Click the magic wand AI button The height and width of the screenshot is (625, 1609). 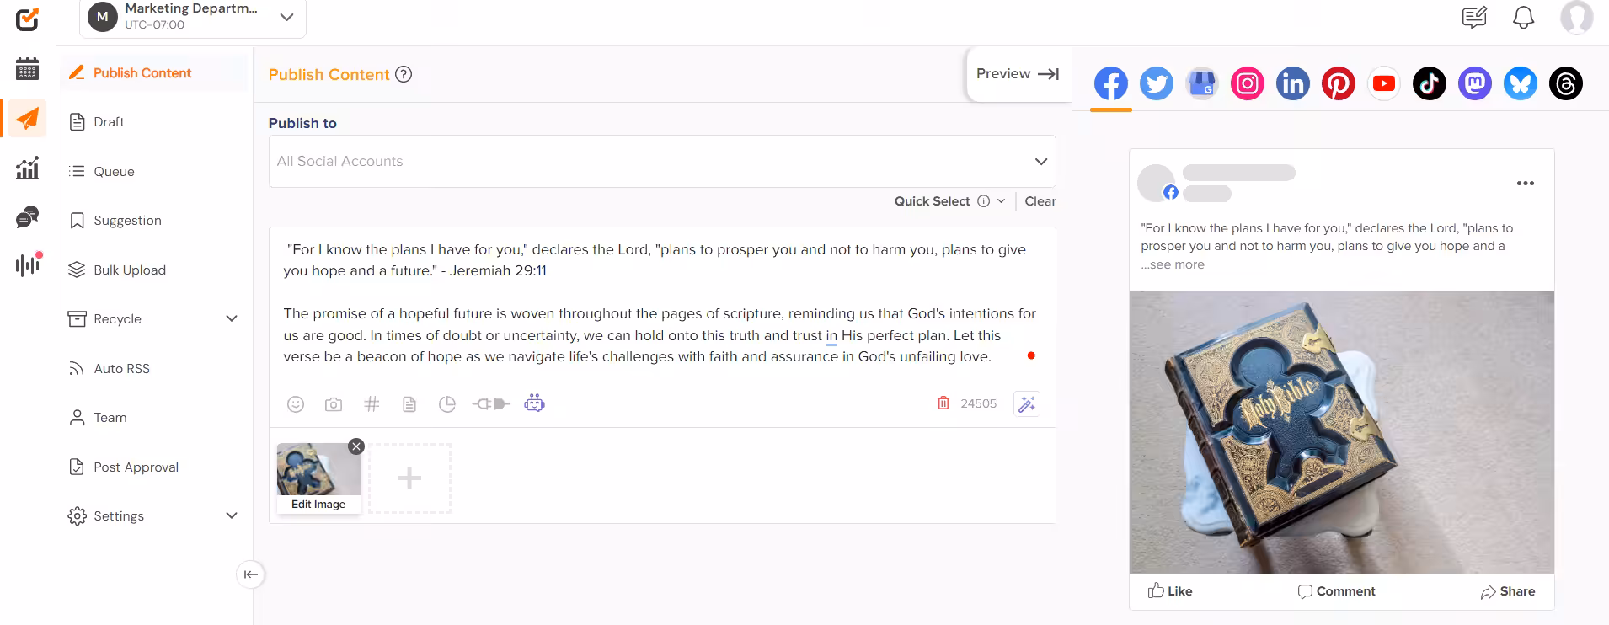[x=1027, y=404]
